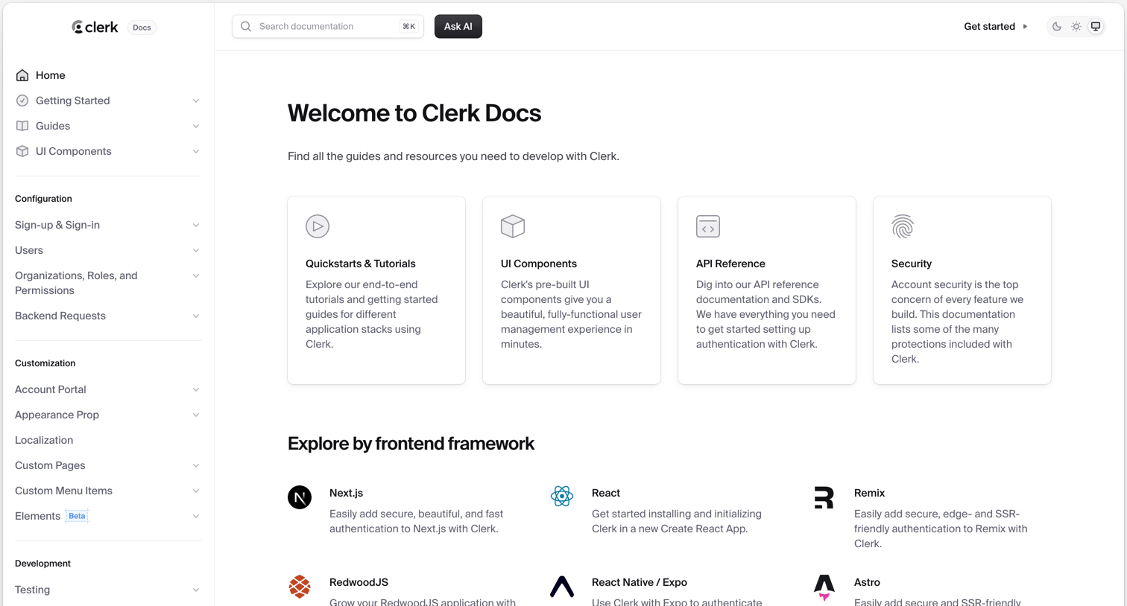Expand the Elements Beta chevron
This screenshot has width=1127, height=606.
coord(196,516)
